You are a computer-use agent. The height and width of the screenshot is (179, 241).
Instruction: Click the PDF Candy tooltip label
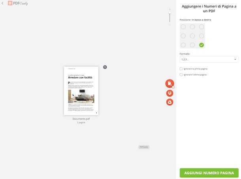coord(144,147)
